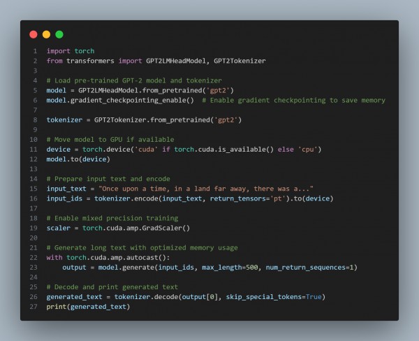Click 'max_length=500' on line 23
The width and height of the screenshot is (419, 341).
(x=230, y=268)
